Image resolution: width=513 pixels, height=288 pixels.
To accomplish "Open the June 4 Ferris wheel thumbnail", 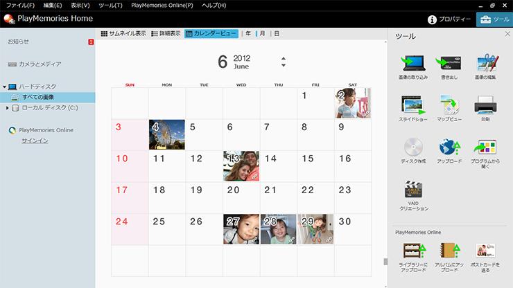I will [x=166, y=134].
